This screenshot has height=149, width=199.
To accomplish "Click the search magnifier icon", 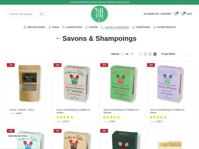I will coord(41,14).
